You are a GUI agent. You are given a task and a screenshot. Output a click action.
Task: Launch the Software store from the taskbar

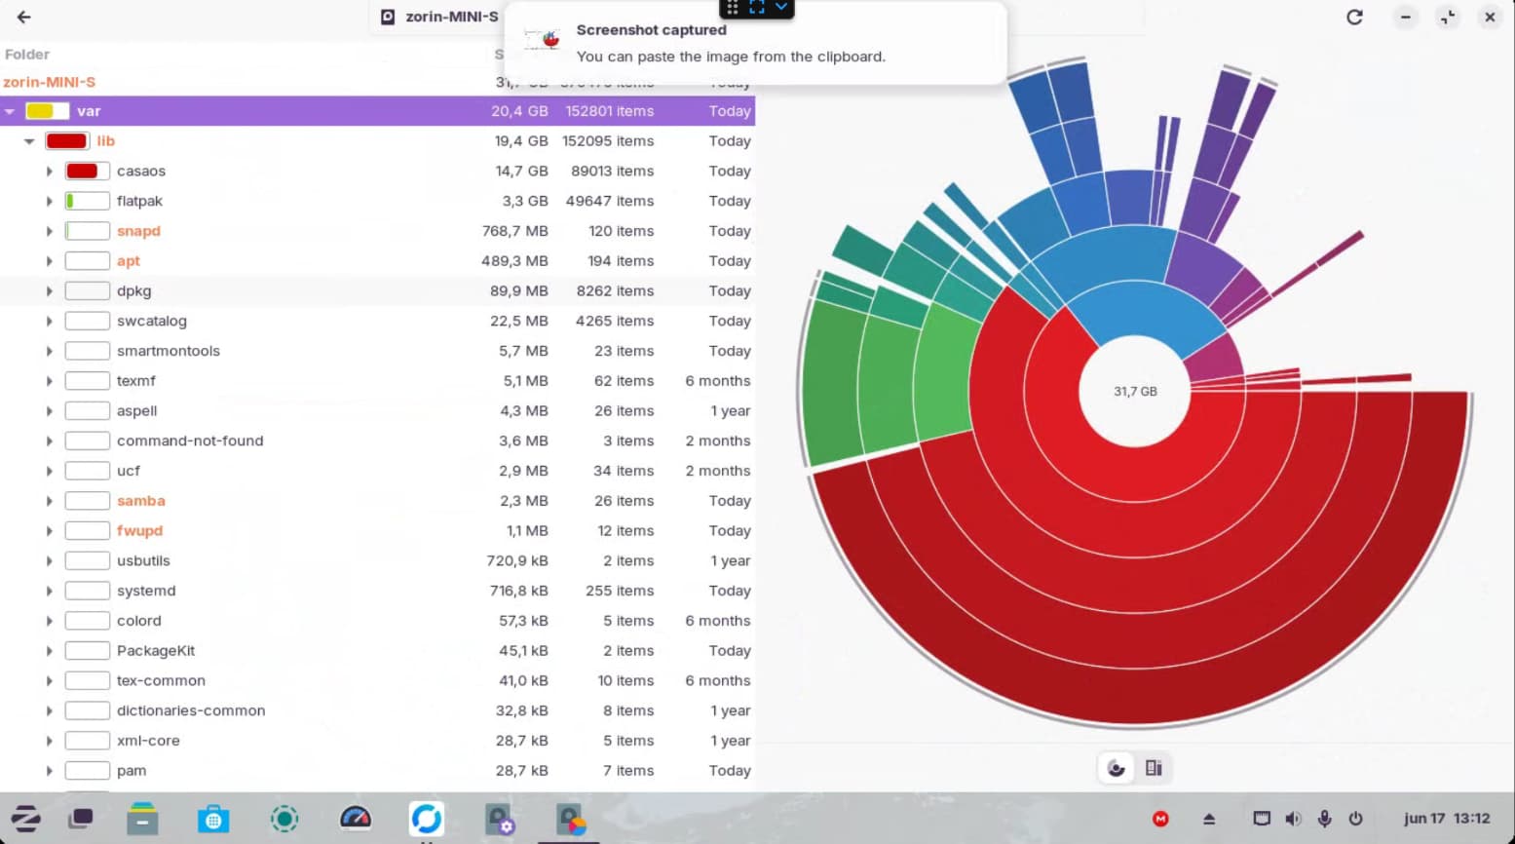[213, 818]
